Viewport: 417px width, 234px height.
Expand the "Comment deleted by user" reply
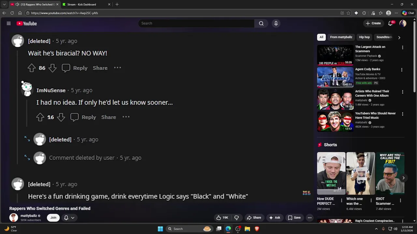[27, 158]
